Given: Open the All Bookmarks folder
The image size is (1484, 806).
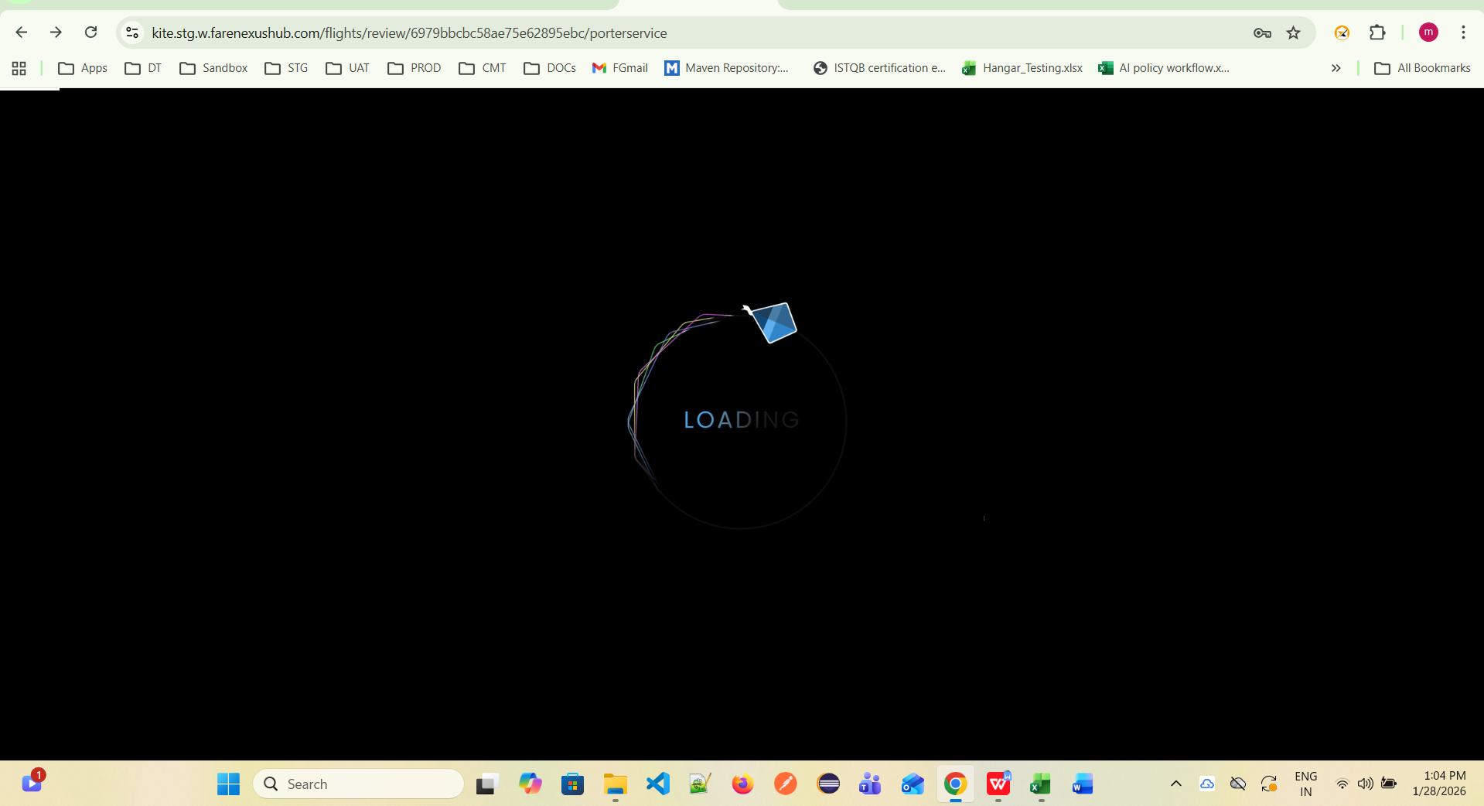Looking at the screenshot, I should (x=1422, y=68).
